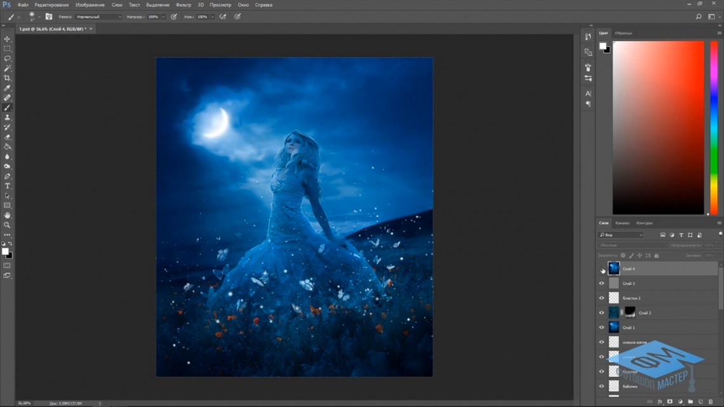724x407 pixels.
Task: Open the Фильтр menu
Action: point(184,4)
